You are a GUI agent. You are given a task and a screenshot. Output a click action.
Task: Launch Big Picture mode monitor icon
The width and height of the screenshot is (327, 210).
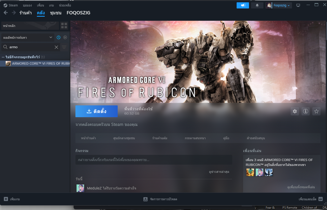point(298,5)
